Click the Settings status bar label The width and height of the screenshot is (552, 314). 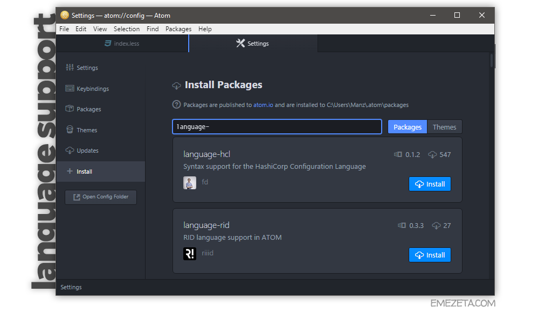coord(71,287)
